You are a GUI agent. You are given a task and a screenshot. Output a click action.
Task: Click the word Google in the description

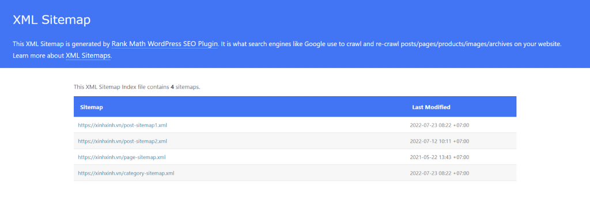pyautogui.click(x=315, y=44)
